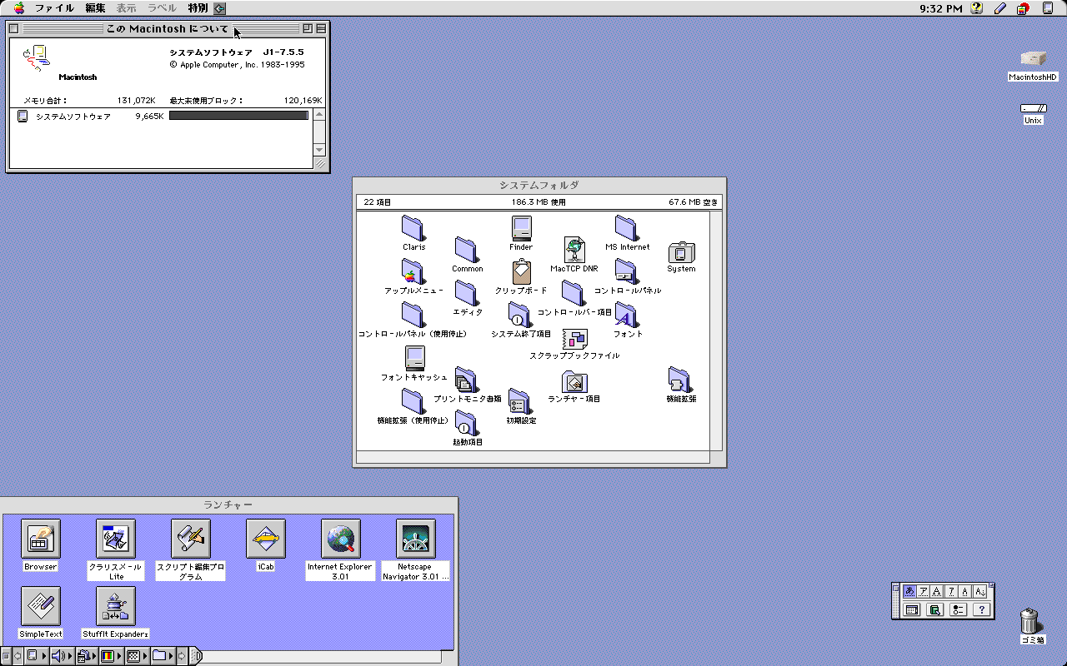Select the ランチャー項目 folder
Viewport: 1067px width, 666px height.
point(574,381)
